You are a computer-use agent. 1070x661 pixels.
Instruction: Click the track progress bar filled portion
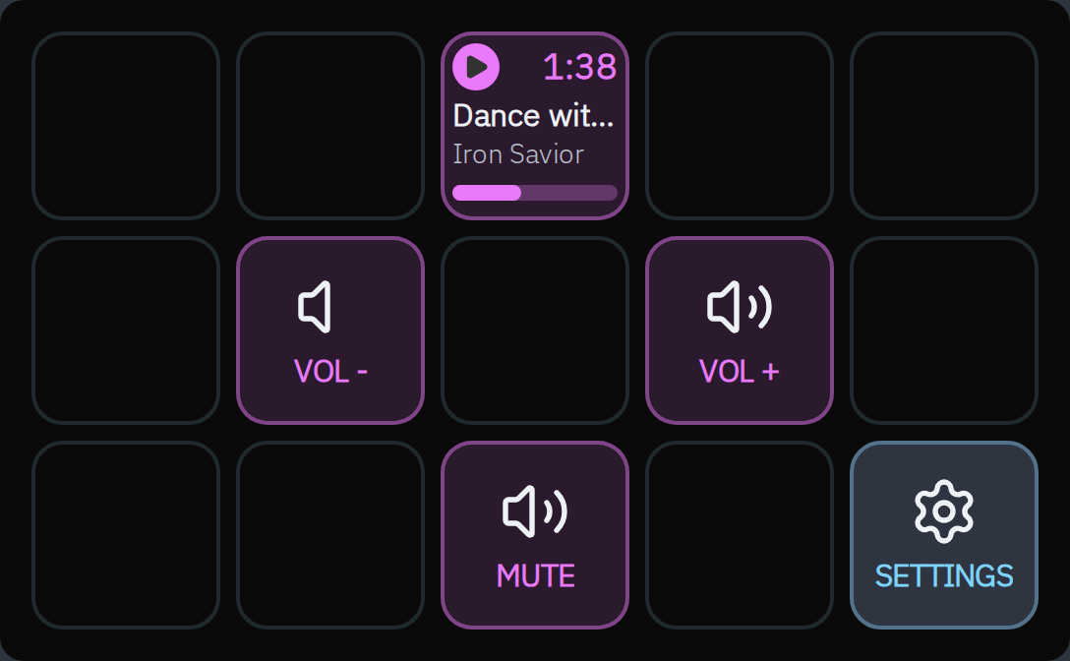(x=487, y=193)
